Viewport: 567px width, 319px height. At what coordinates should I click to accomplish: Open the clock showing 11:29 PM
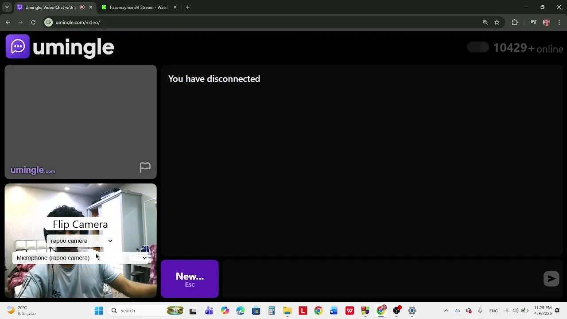543,311
